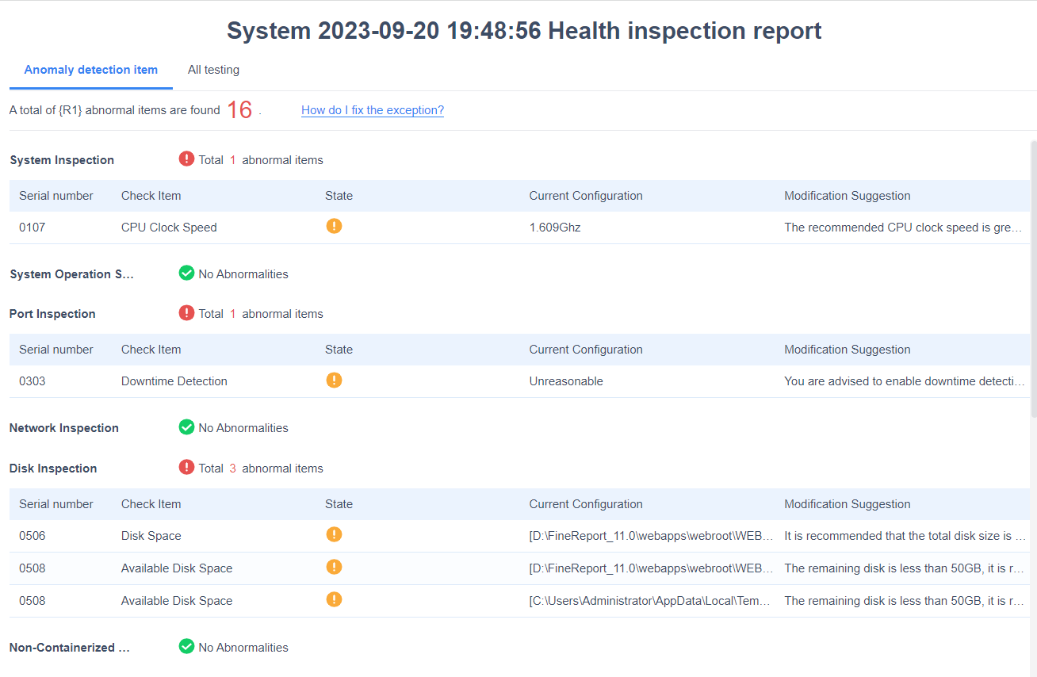Viewport: 1037px width, 677px height.
Task: Click the red alert icon beside System Inspection
Action: point(186,159)
